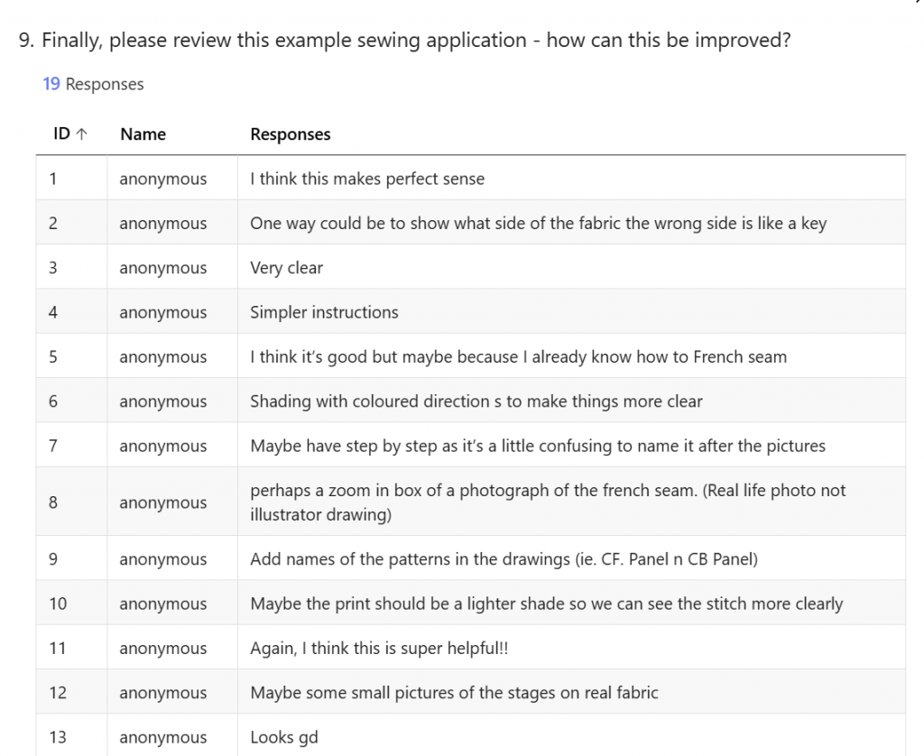Viewport: 924px width, 756px height.
Task: Click response 'I think this makes perfect sense'
Action: pyautogui.click(x=367, y=179)
